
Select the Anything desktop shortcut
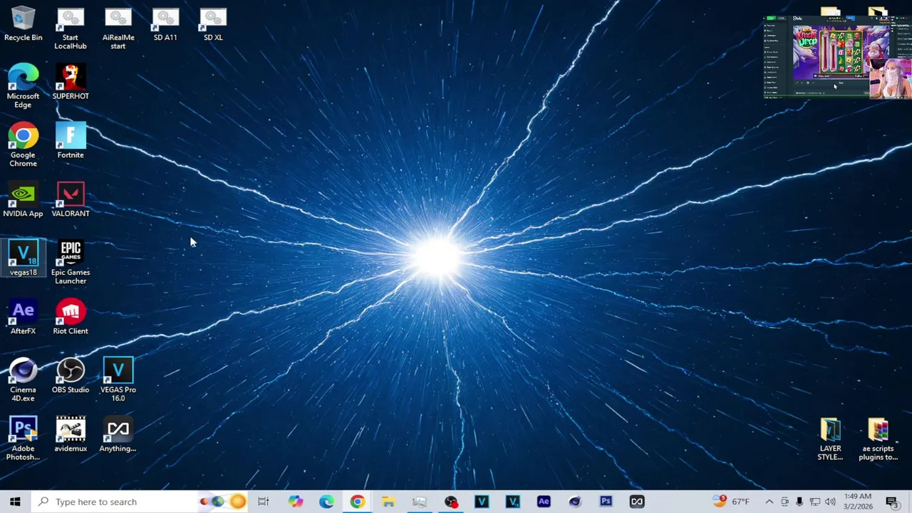click(118, 435)
